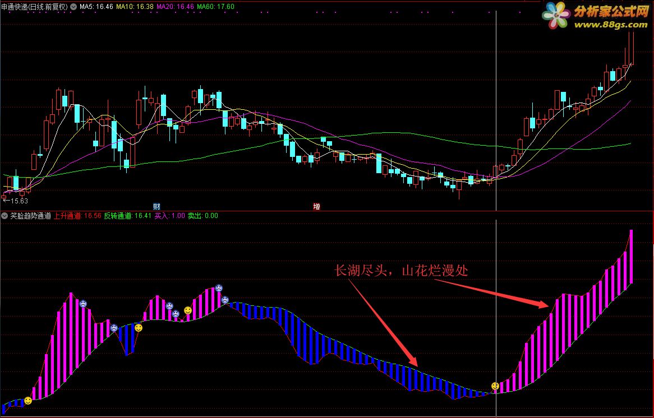
Task: Select the 申通快递(日线,前复权) chart title
Action: coord(35,7)
